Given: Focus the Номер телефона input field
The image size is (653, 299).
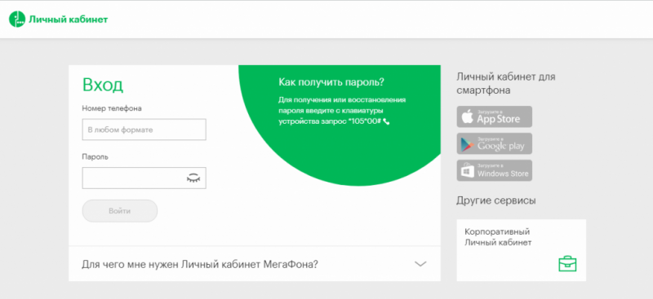Looking at the screenshot, I should [x=144, y=130].
